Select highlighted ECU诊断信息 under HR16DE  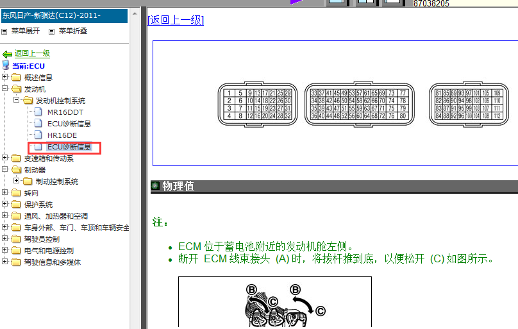click(x=69, y=147)
